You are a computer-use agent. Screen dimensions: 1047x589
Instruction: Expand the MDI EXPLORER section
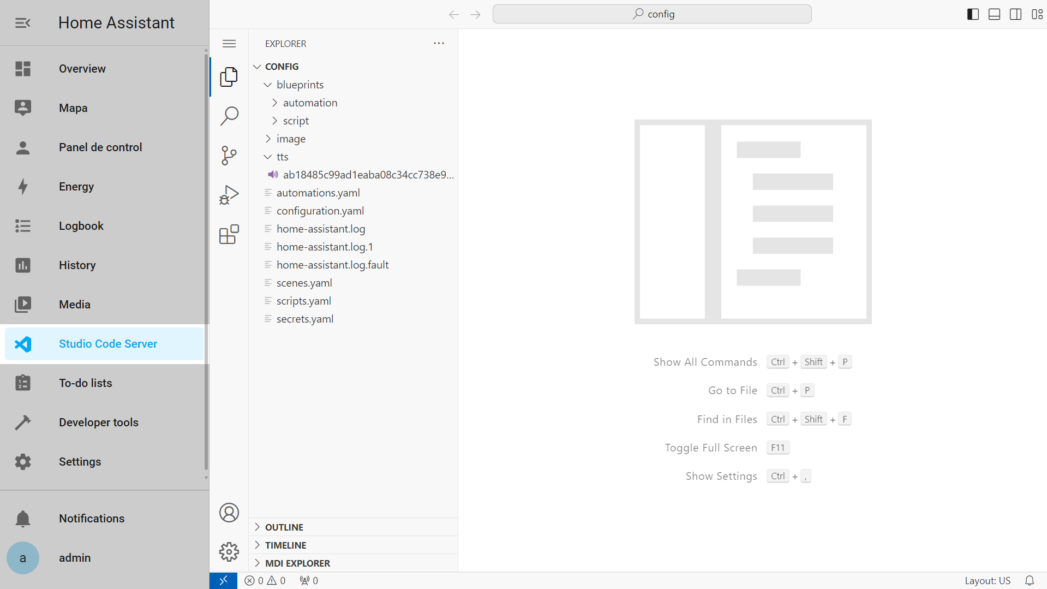tap(353, 563)
